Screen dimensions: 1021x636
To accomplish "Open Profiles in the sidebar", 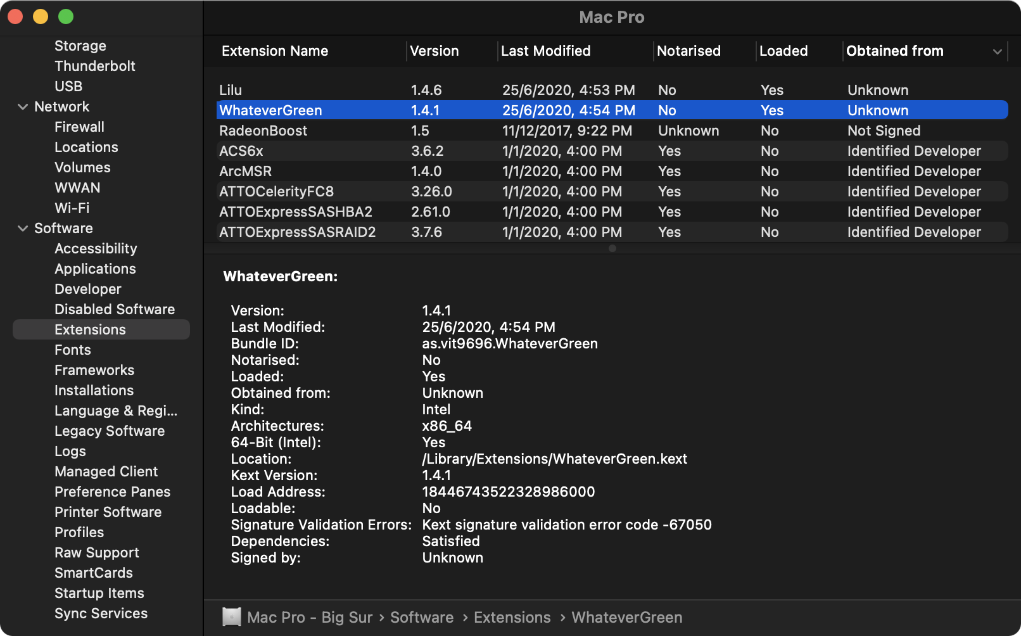I will click(79, 532).
